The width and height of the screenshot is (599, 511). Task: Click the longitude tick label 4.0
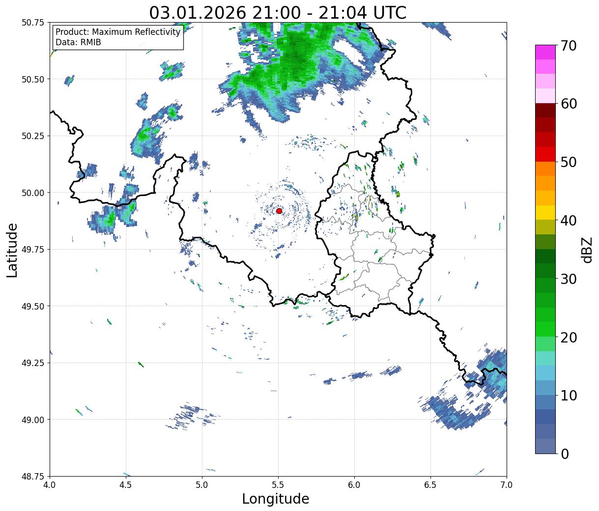coord(50,485)
